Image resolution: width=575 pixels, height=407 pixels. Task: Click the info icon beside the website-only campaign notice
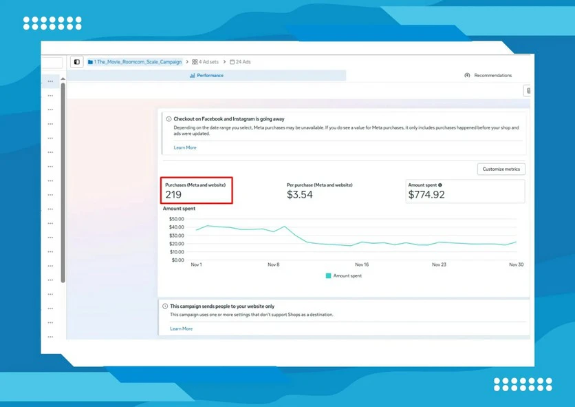(165, 306)
